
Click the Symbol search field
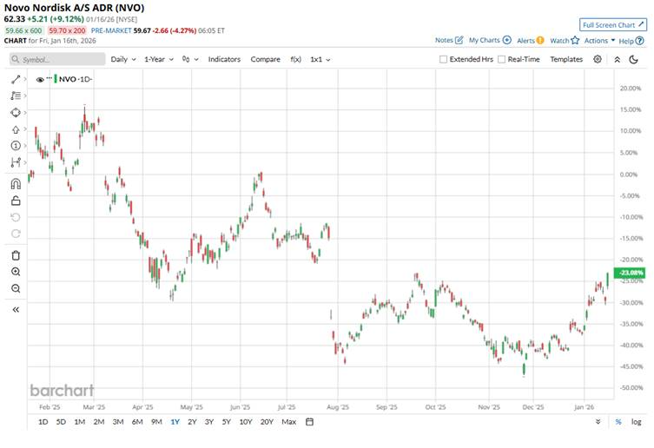(x=57, y=59)
